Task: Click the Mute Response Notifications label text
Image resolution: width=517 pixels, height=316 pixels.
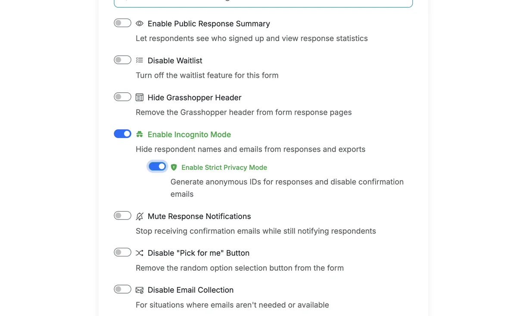Action: point(199,216)
